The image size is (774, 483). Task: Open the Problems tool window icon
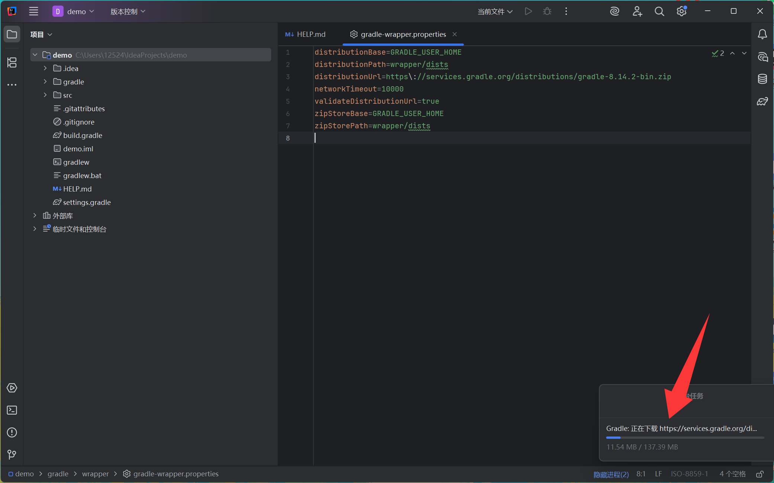coord(12,432)
